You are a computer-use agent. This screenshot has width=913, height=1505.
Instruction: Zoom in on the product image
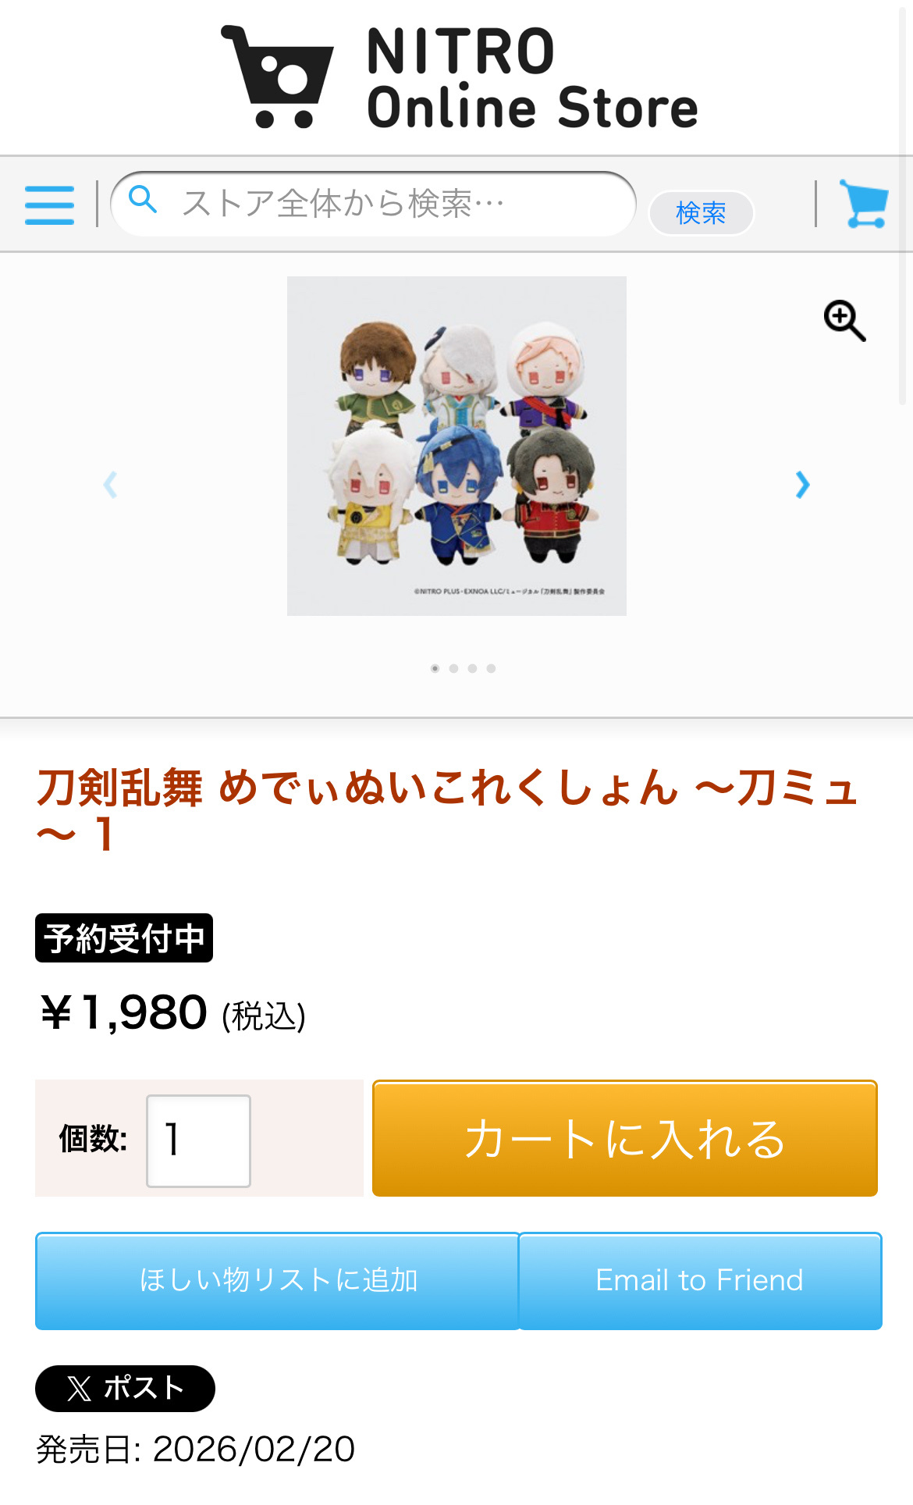point(845,320)
